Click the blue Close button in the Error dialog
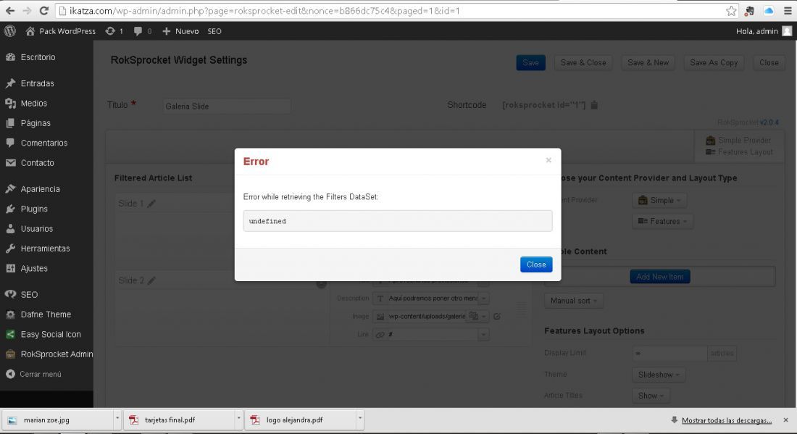Viewport: 797px width, 434px height. pyautogui.click(x=536, y=264)
